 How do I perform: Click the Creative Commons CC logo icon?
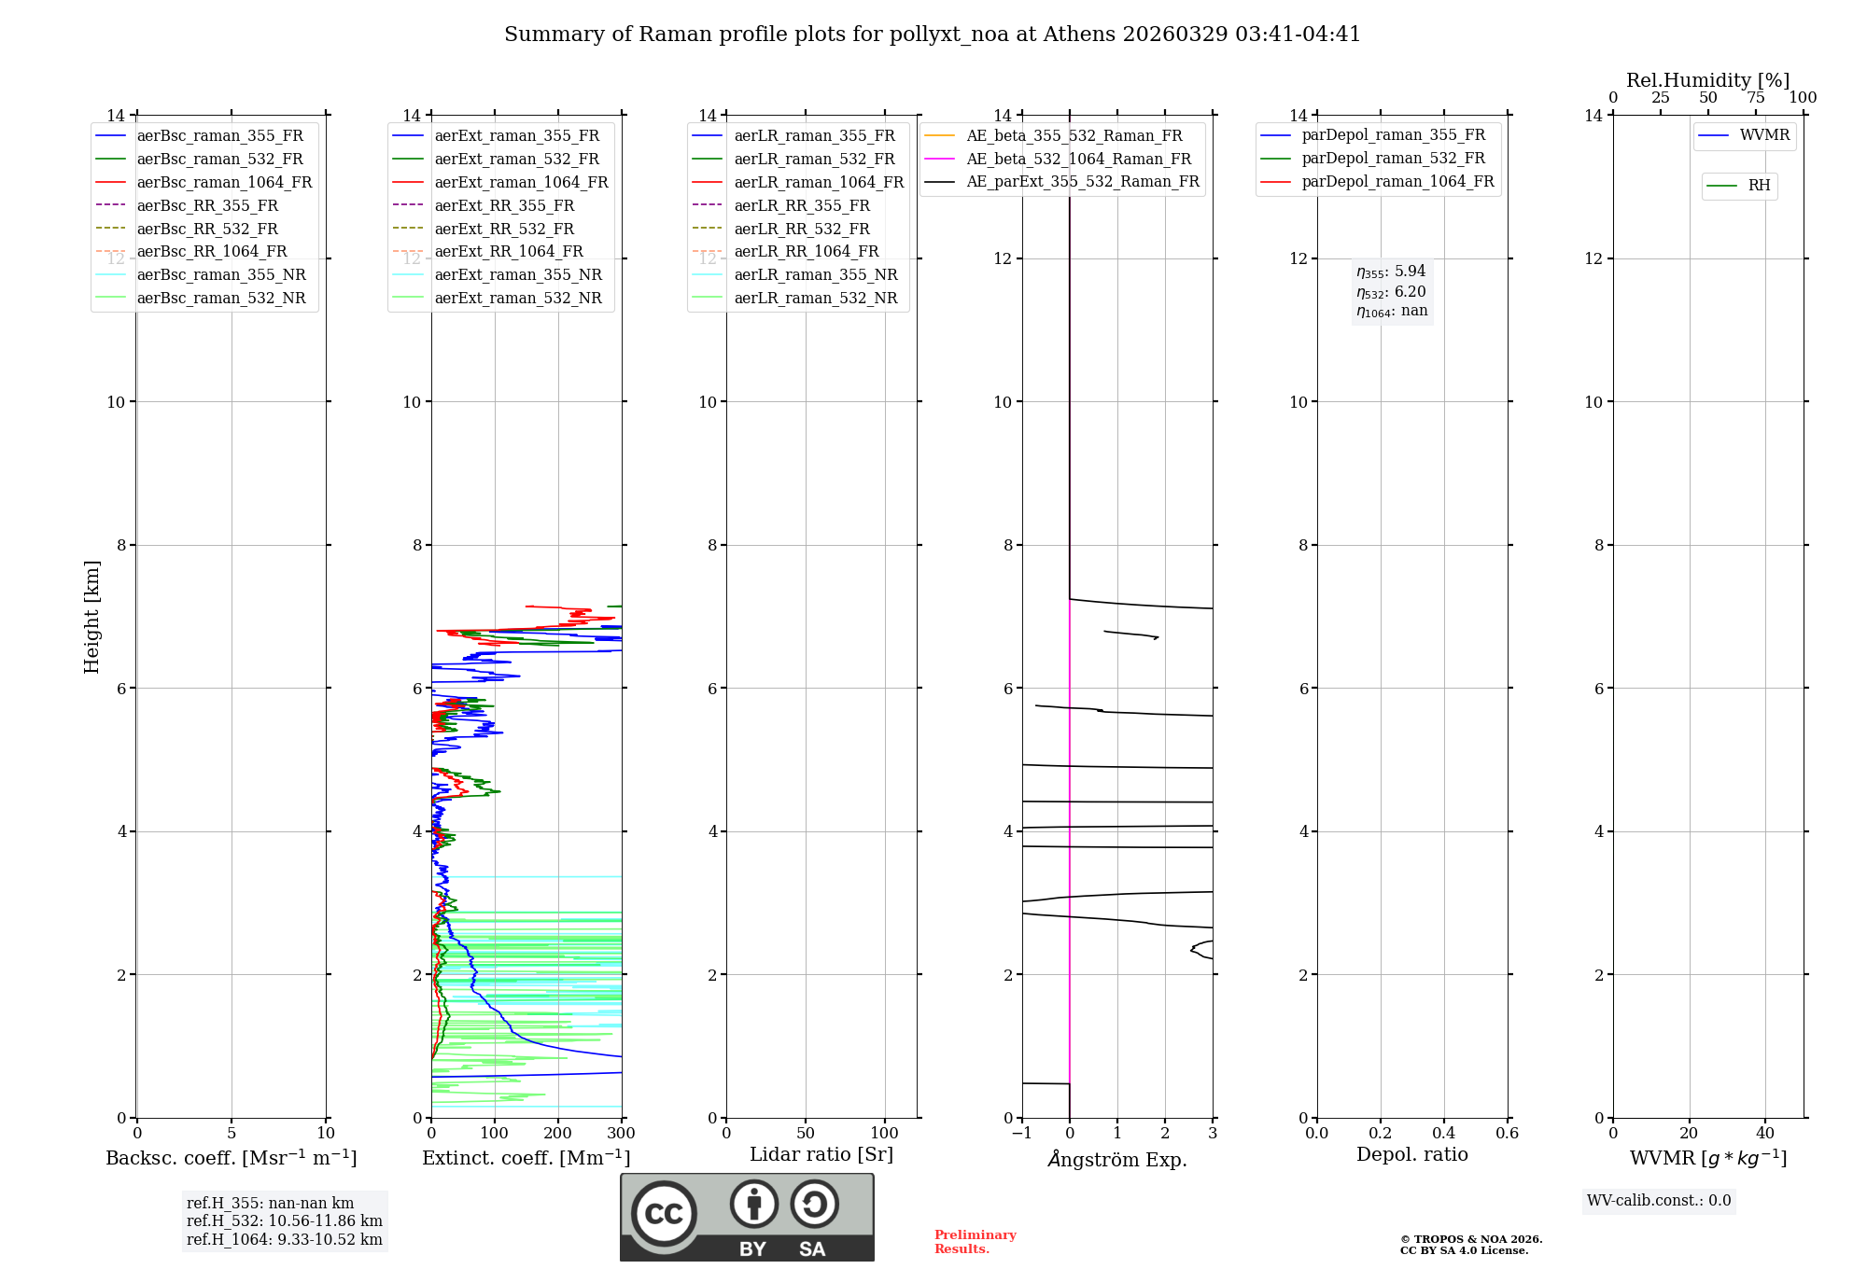(x=664, y=1213)
